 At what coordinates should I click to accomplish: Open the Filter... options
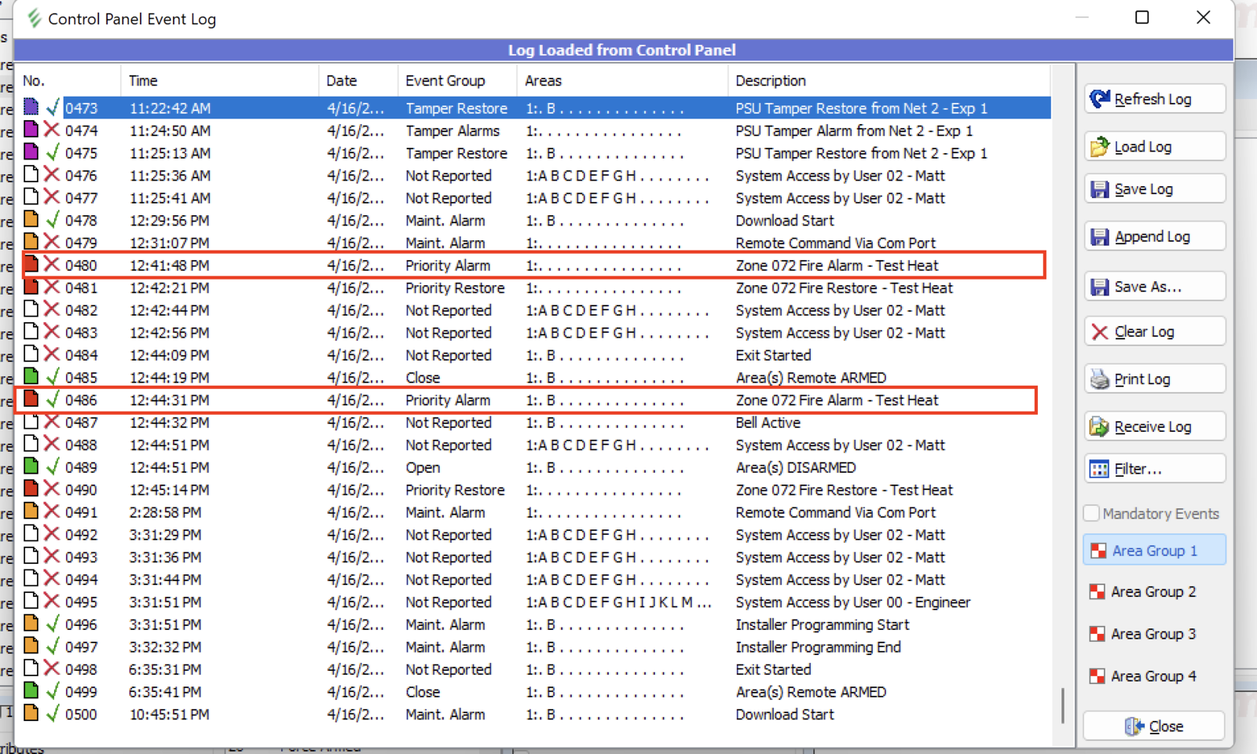[x=1153, y=469]
